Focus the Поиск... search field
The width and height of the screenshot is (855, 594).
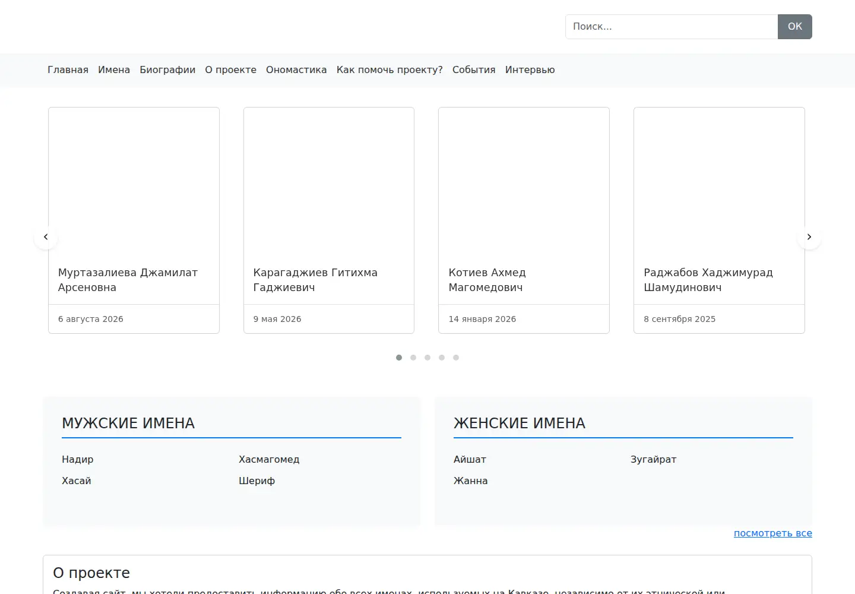[672, 27]
